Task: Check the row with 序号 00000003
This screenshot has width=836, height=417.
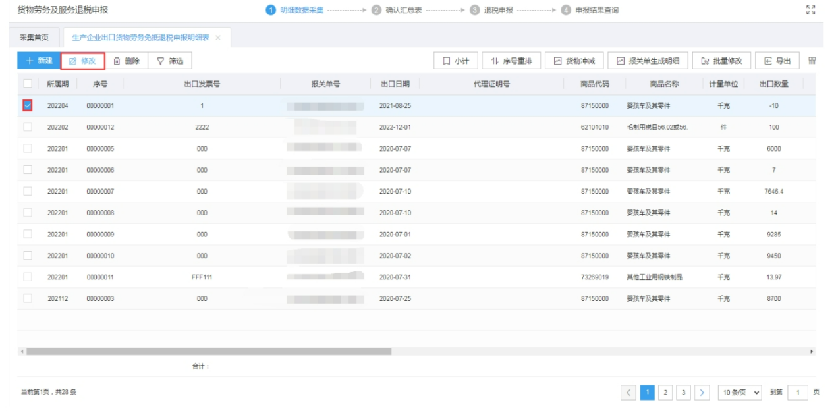Action: pyautogui.click(x=28, y=298)
